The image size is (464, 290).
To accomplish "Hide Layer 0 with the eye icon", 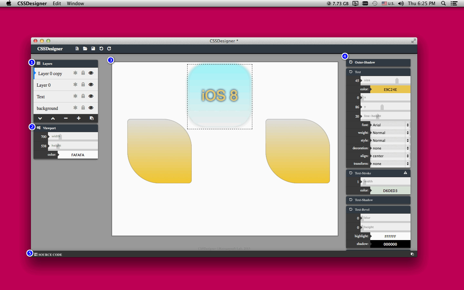I will click(91, 84).
